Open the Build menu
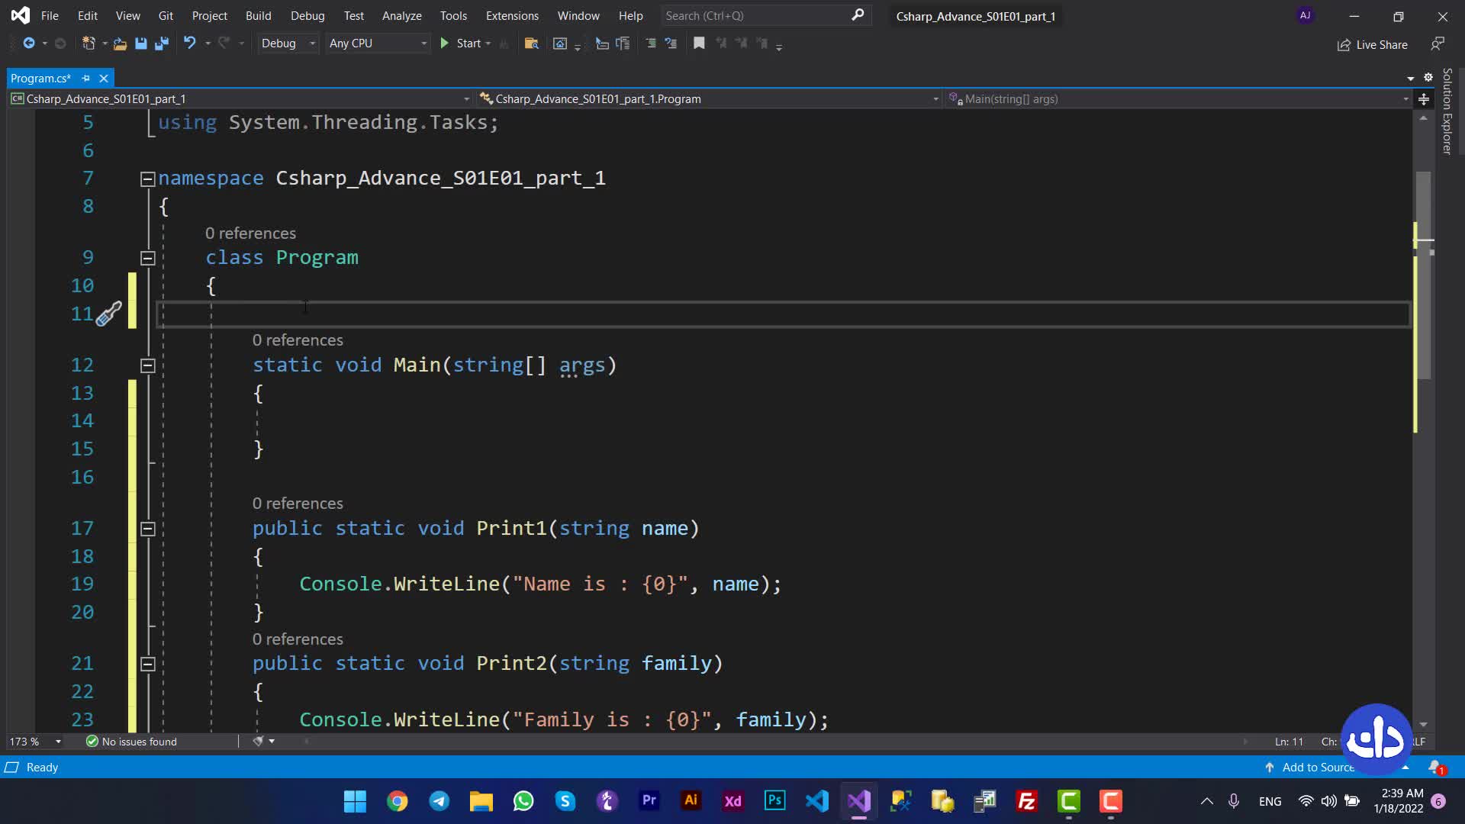The image size is (1465, 824). pos(258,15)
